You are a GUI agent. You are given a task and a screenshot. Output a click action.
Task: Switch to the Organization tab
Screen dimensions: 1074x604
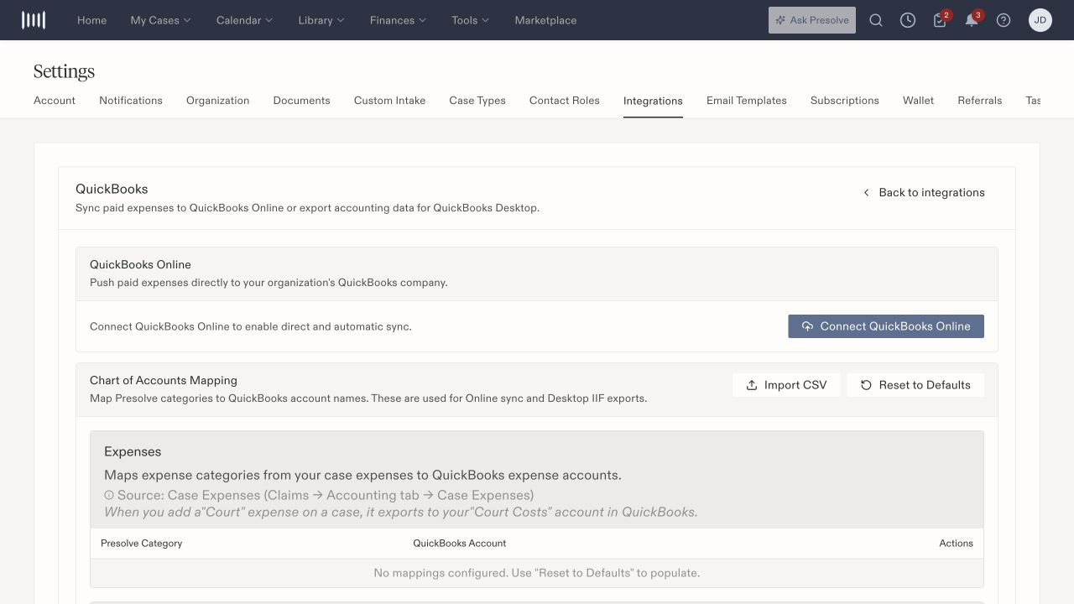[x=217, y=101]
